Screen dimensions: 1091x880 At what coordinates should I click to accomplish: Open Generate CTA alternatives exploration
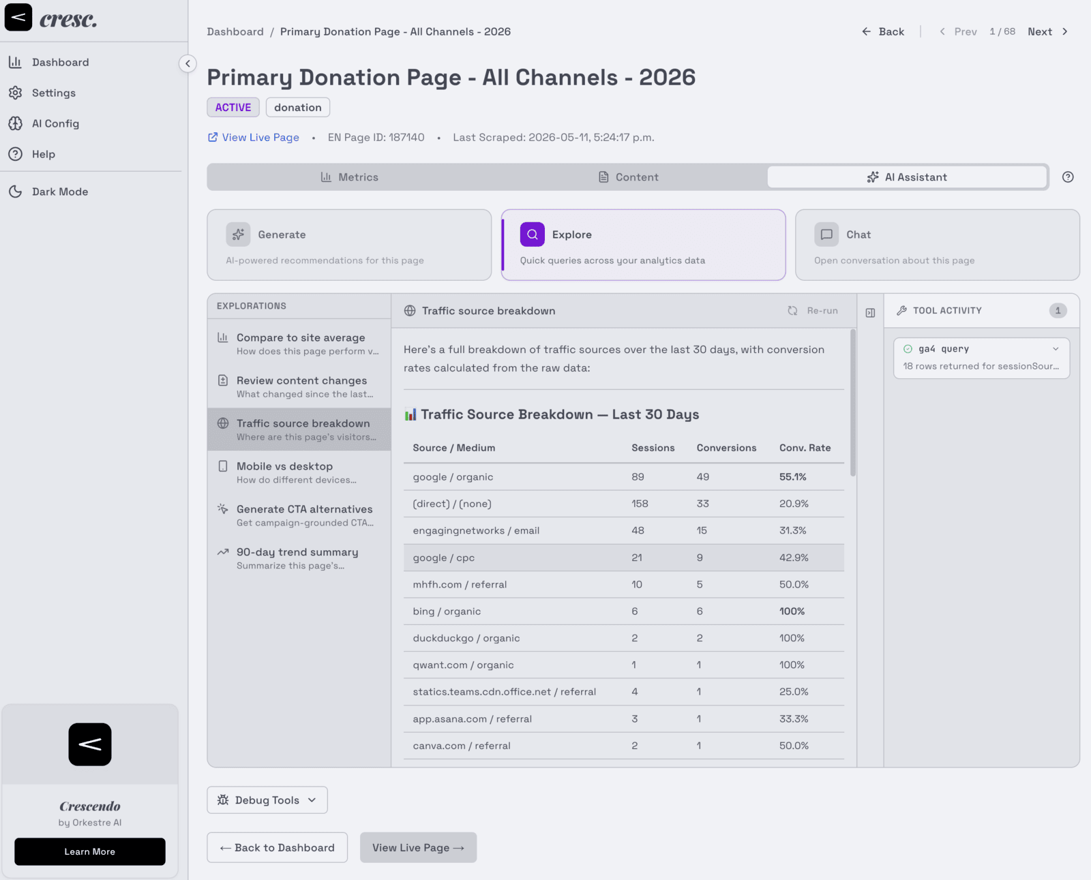[x=299, y=515]
